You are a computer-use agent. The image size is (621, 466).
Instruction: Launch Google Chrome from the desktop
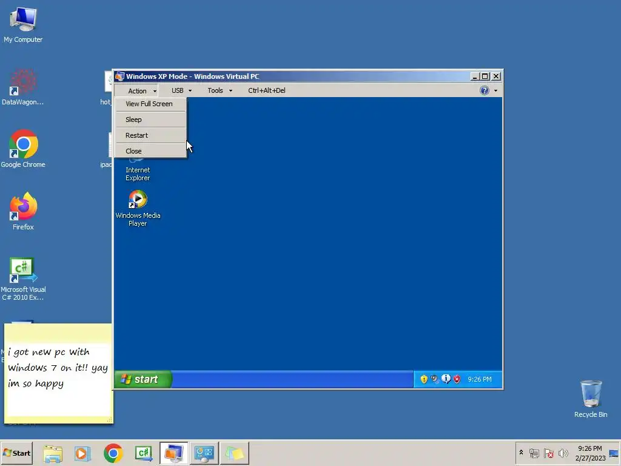click(x=23, y=149)
